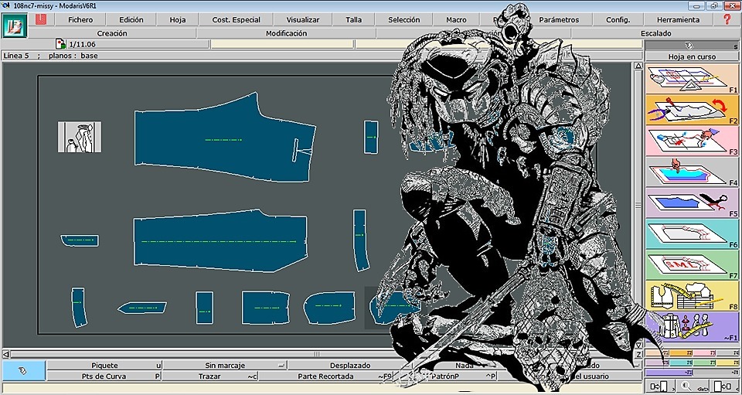Viewport: 742px width, 395px height.
Task: Click the Modificación section bar
Action: coord(286,33)
